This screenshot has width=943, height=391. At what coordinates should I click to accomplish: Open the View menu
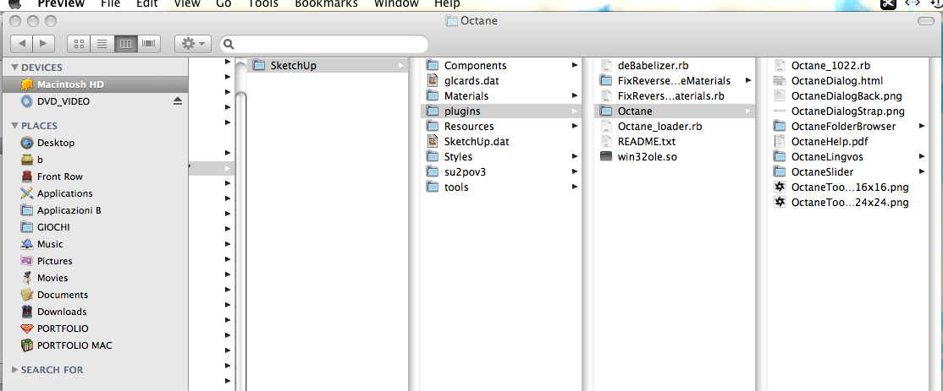coord(186,3)
